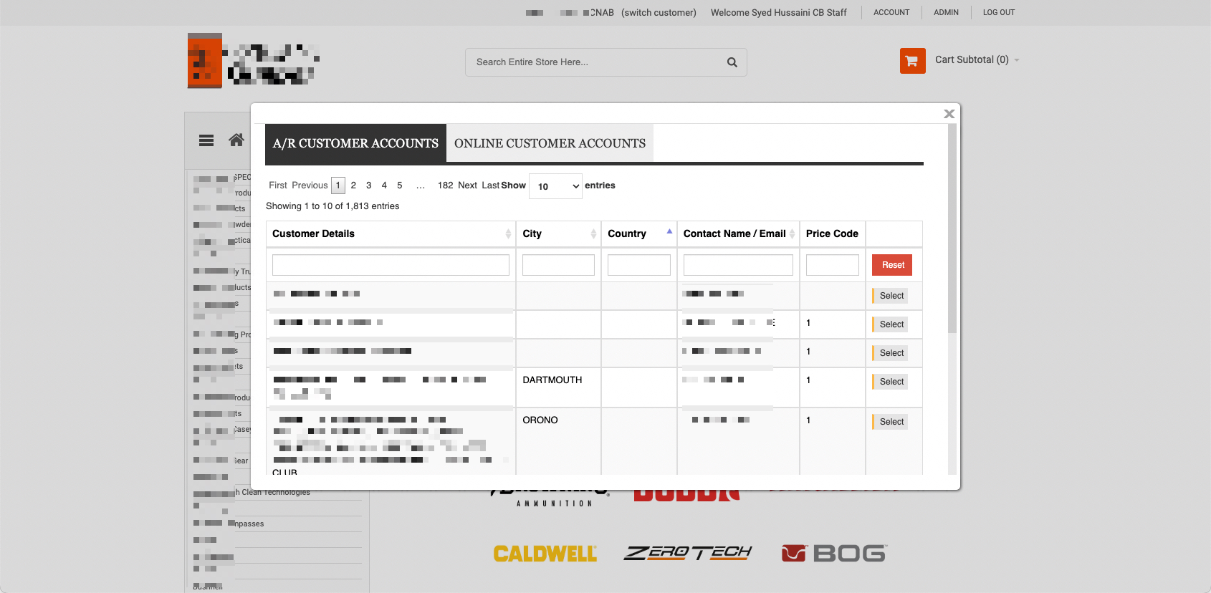
Task: Close the customer accounts dialog
Action: (x=949, y=114)
